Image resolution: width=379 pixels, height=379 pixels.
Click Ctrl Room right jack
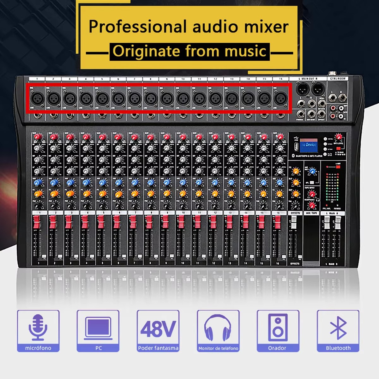pyautogui.click(x=342, y=98)
